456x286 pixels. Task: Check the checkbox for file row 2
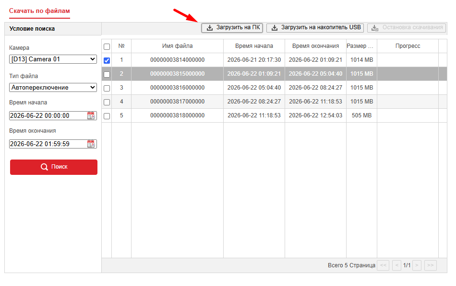[x=107, y=74]
